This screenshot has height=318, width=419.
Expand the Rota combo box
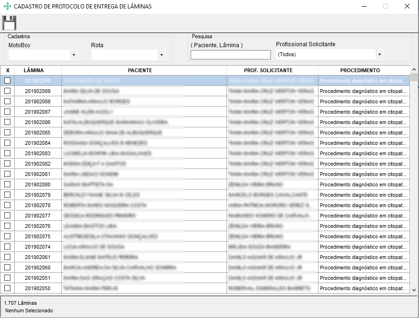[161, 55]
